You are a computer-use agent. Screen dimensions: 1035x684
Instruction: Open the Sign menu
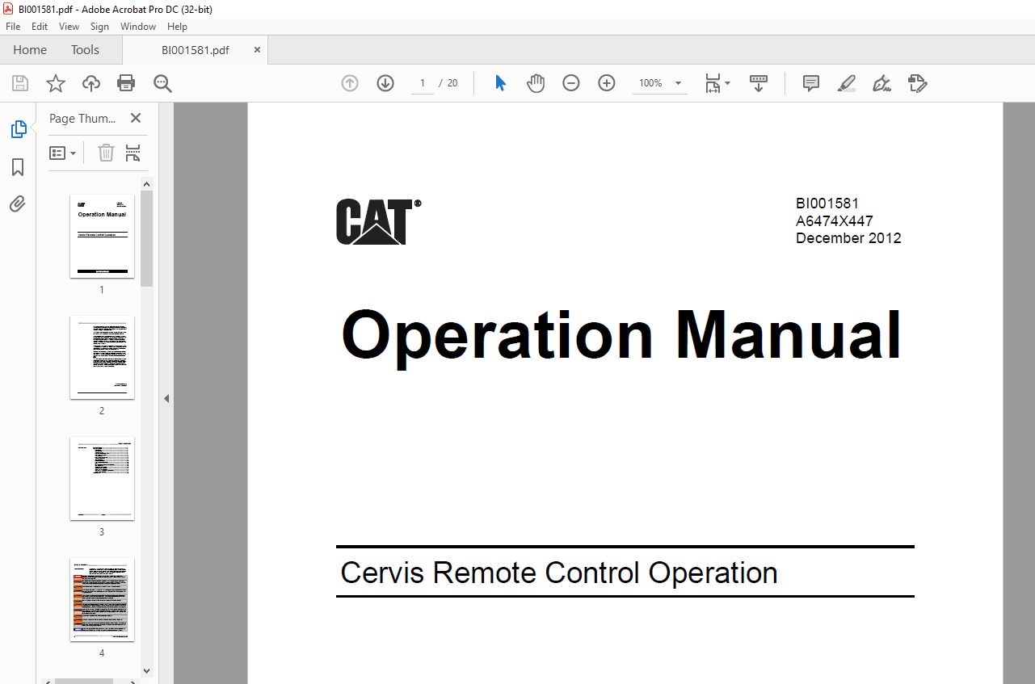coord(99,27)
